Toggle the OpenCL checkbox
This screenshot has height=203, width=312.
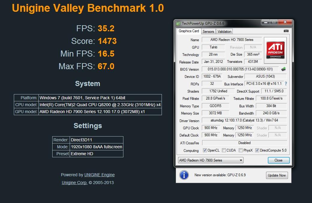205,150
